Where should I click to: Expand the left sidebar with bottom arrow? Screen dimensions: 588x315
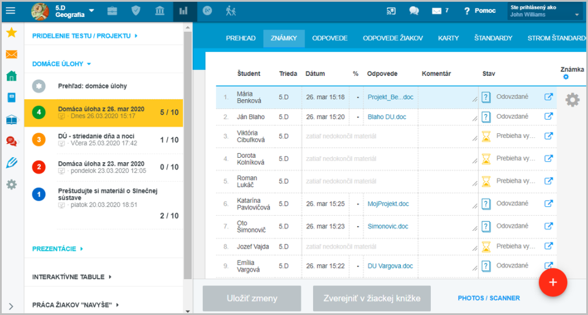pos(11,306)
